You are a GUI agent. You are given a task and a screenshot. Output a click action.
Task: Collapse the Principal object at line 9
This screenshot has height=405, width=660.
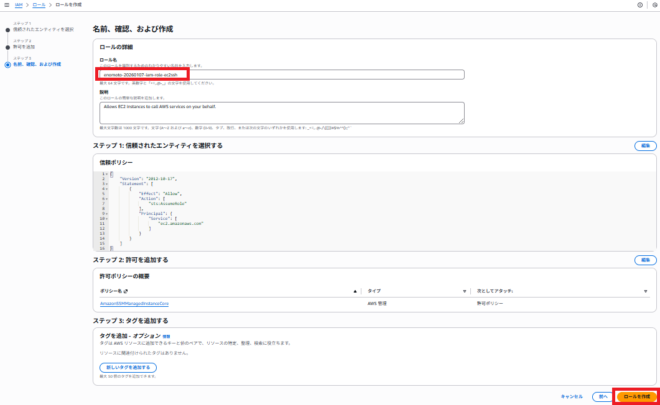coord(107,213)
